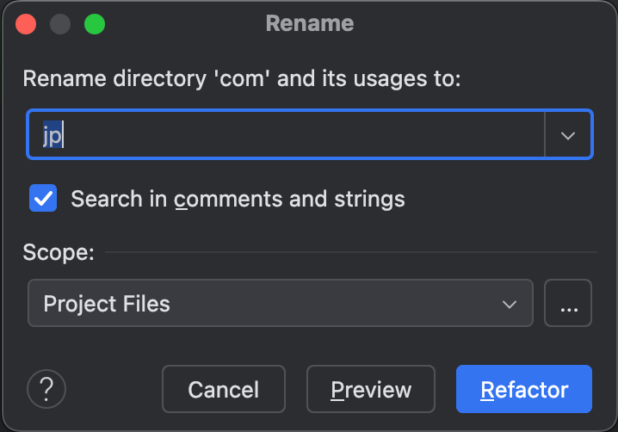Open the help question mark icon
Image resolution: width=618 pixels, height=432 pixels.
pyautogui.click(x=46, y=389)
